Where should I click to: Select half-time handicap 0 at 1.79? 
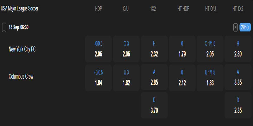click(x=182, y=49)
